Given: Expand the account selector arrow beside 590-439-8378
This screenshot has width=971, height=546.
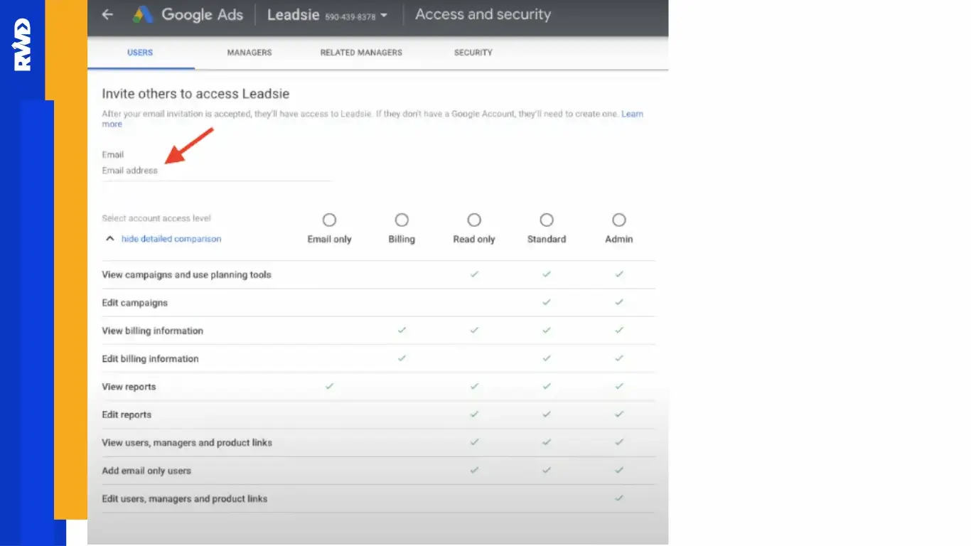Looking at the screenshot, I should (383, 14).
